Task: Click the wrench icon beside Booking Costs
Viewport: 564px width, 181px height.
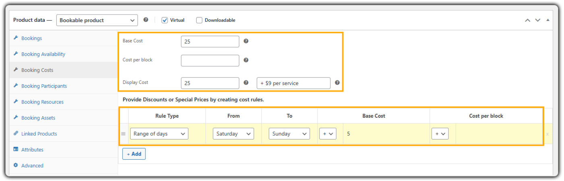Action: point(16,70)
